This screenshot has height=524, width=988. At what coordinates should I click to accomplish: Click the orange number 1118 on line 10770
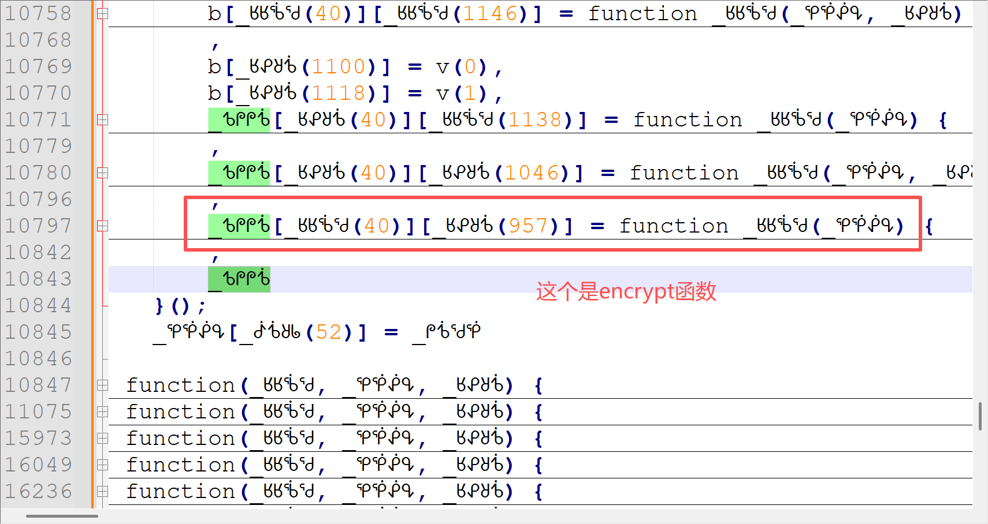coord(339,93)
